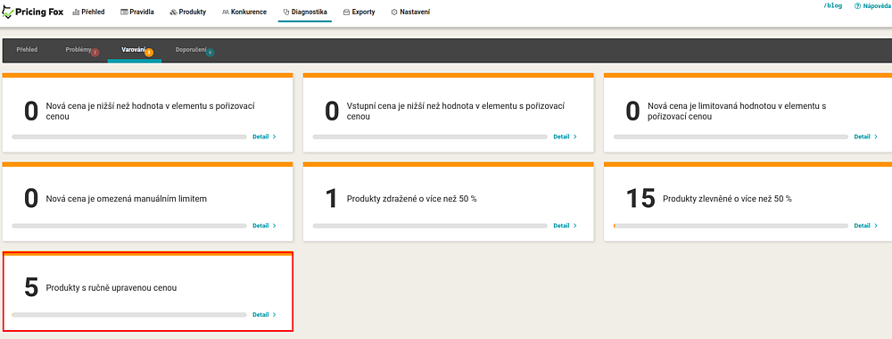Open Detail for Produkty zdražené o více než 50 %
This screenshot has width=892, height=339.
pyautogui.click(x=565, y=226)
